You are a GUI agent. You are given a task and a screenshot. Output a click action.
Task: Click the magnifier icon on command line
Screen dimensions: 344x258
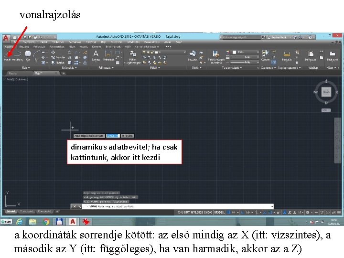point(79,206)
